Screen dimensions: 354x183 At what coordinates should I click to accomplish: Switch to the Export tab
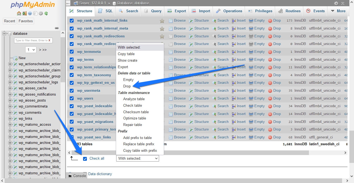(177, 11)
